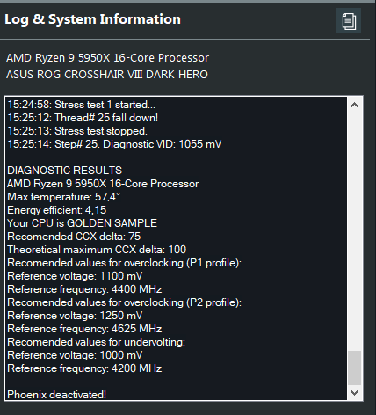
Task: Click the 'Phoenix deactivated!' log line
Action: pos(57,395)
